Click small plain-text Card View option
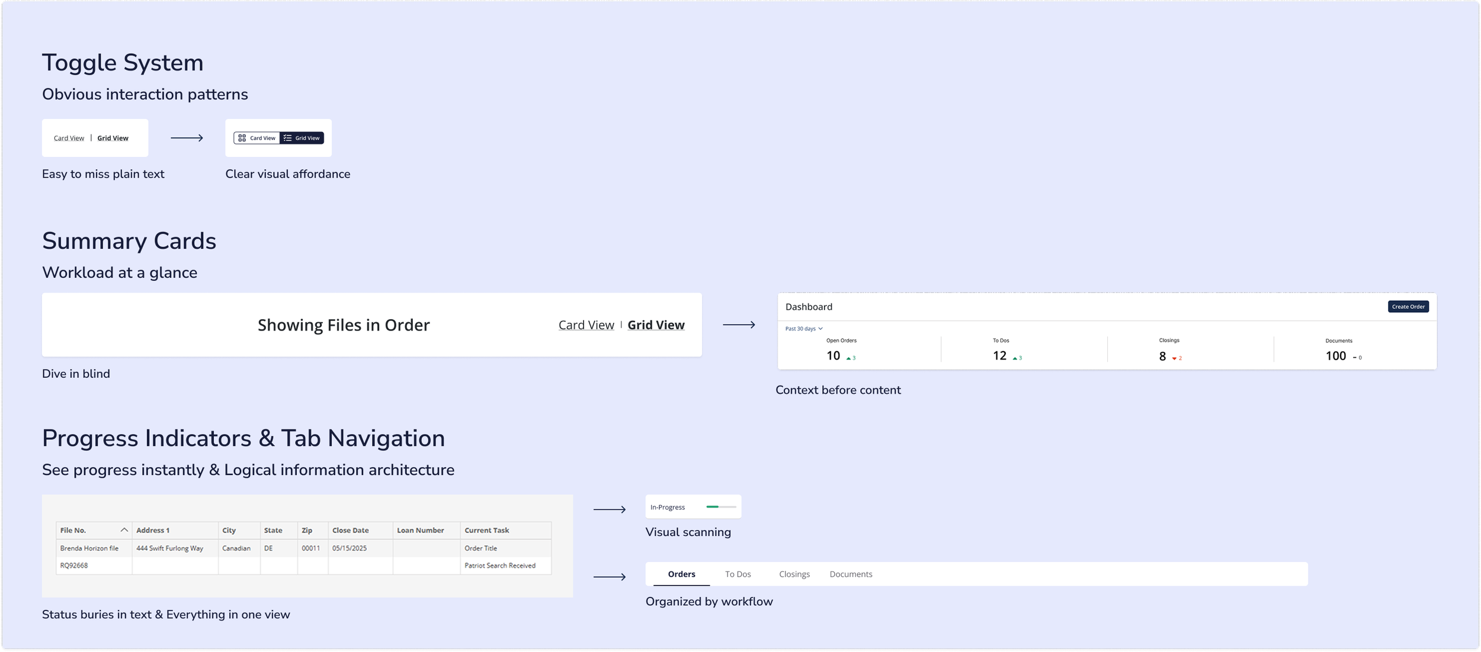This screenshot has height=652, width=1481. tap(69, 138)
